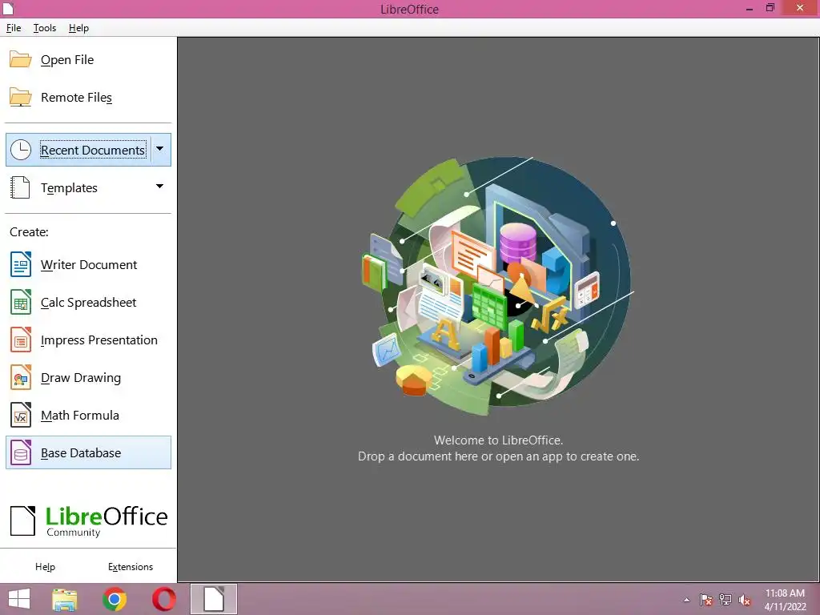Click Recent Documents label

(x=93, y=150)
